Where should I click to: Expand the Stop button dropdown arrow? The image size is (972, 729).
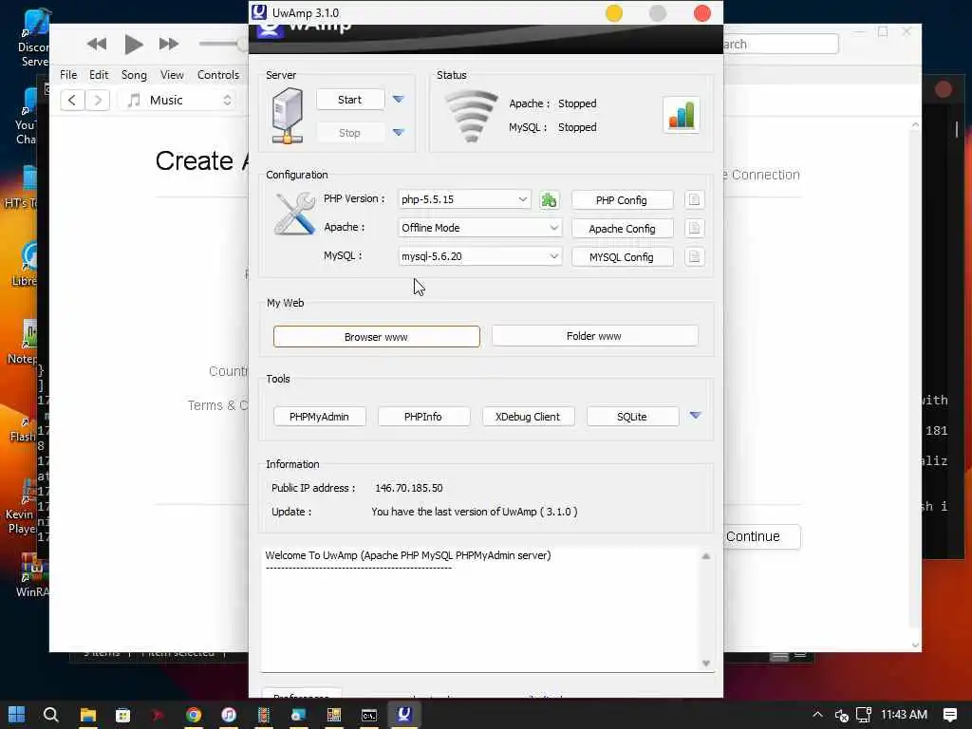coord(399,132)
